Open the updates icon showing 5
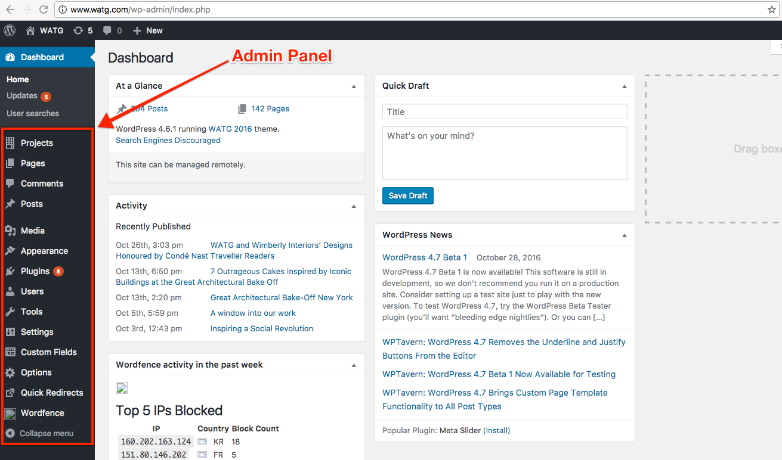 (78, 30)
